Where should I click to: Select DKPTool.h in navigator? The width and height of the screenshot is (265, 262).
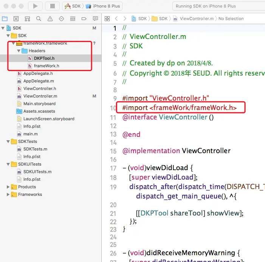pyautogui.click(x=44, y=58)
